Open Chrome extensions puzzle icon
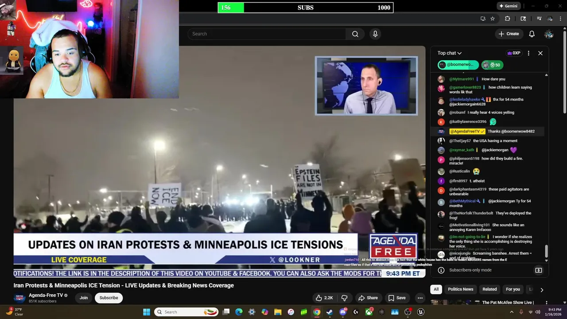This screenshot has width=567, height=319. [508, 19]
